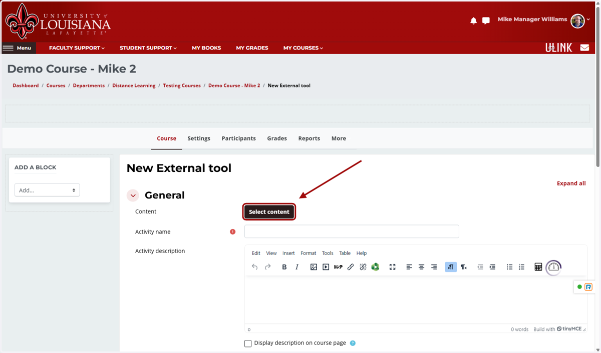This screenshot has width=601, height=353.
Task: Click the Read&Write floating widget icon
Action: [x=588, y=287]
